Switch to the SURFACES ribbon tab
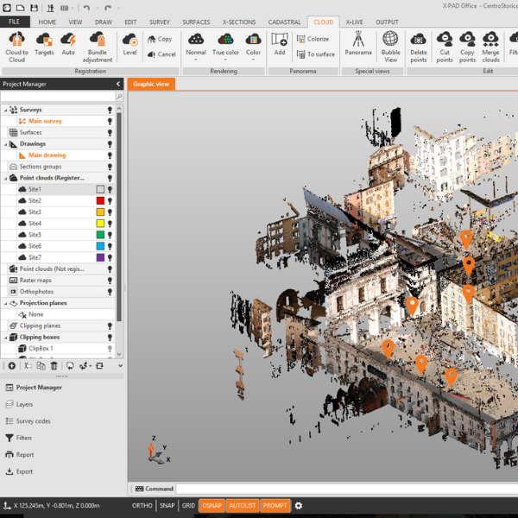This screenshot has width=518, height=518. [x=196, y=22]
